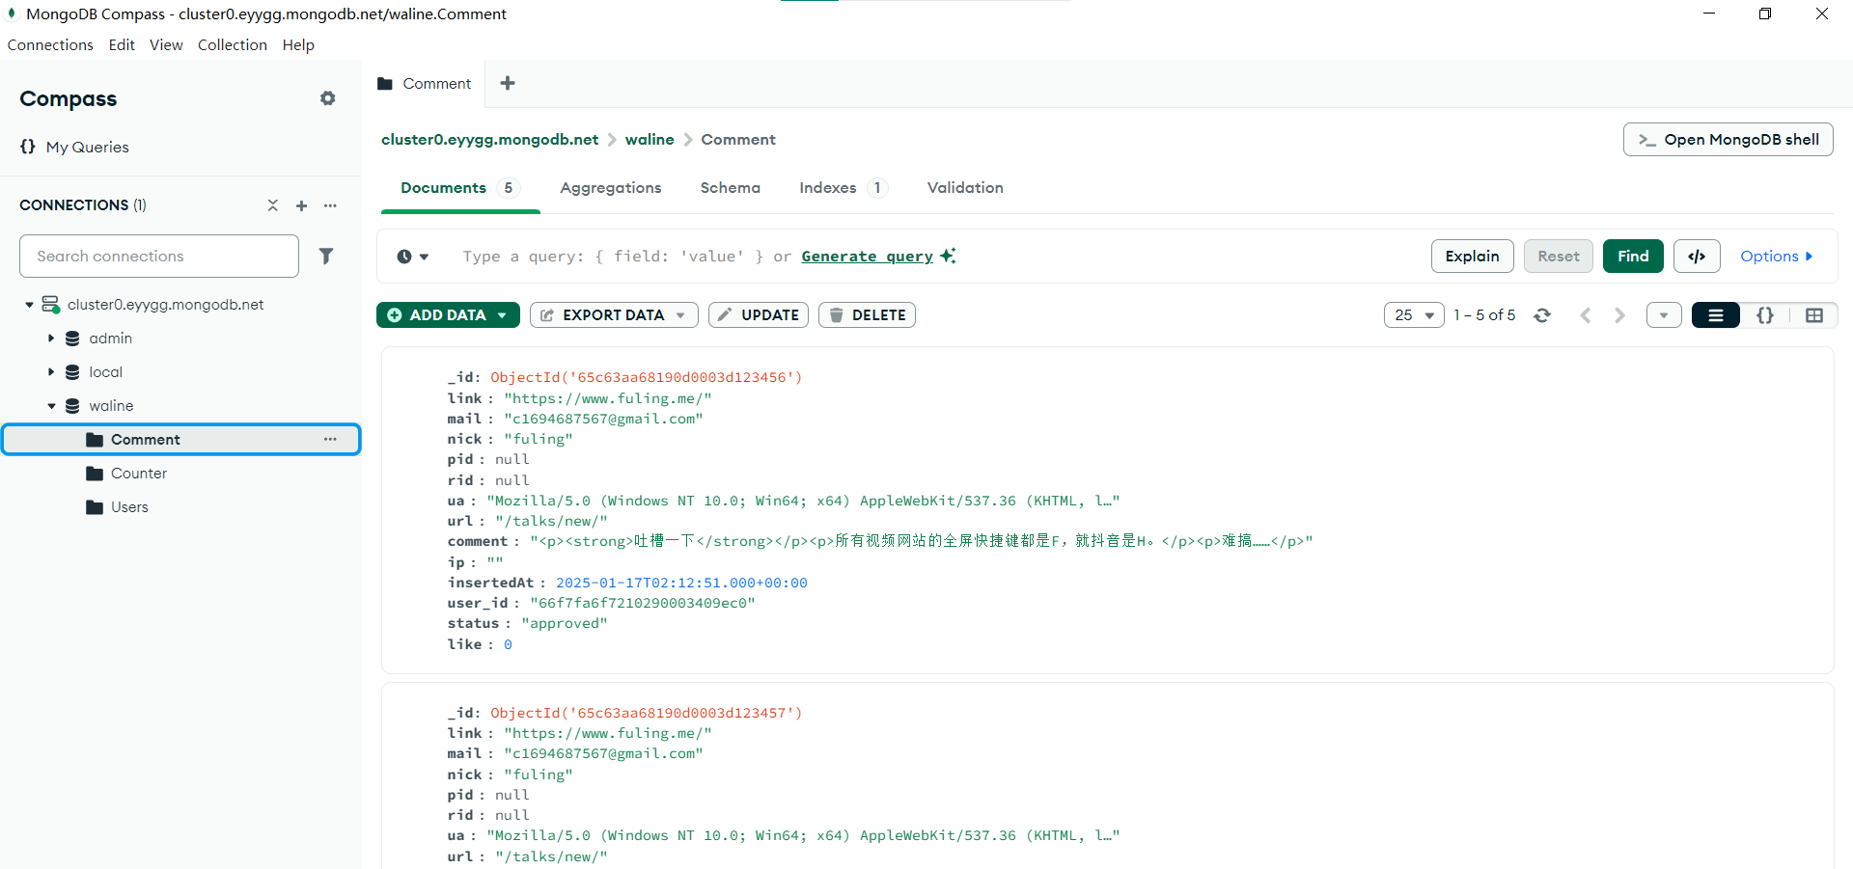Select Comment collection in tree
1853x869 pixels.
click(180, 440)
